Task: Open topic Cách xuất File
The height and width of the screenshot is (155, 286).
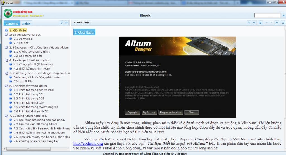Action: (x=23, y=81)
